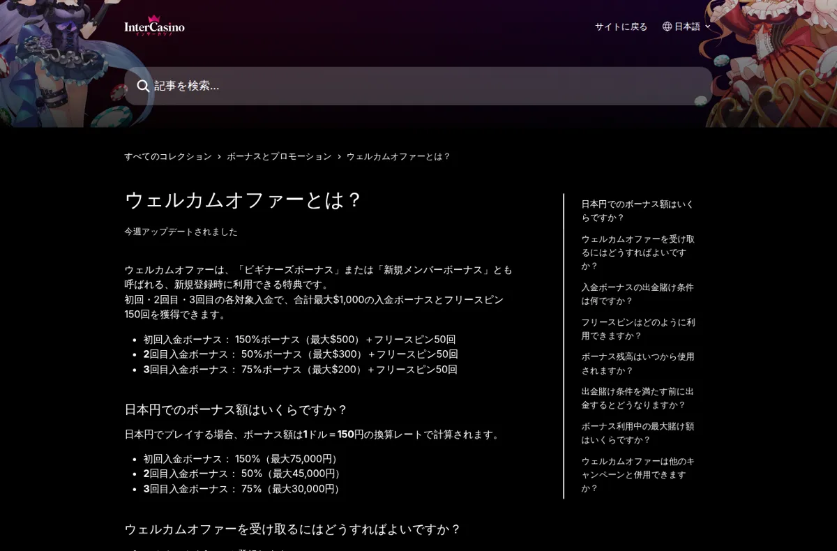Jump to 日本円でのボーナス額はいくらですか？ in sidebar
The image size is (837, 551).
tap(638, 211)
